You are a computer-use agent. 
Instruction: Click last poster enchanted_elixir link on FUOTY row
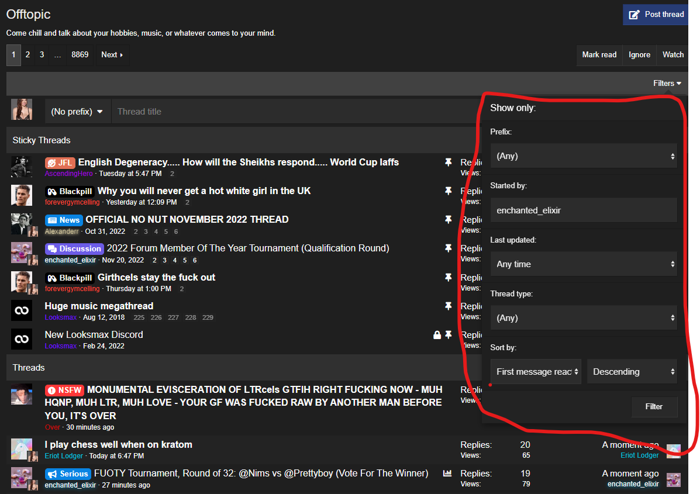(x=633, y=484)
